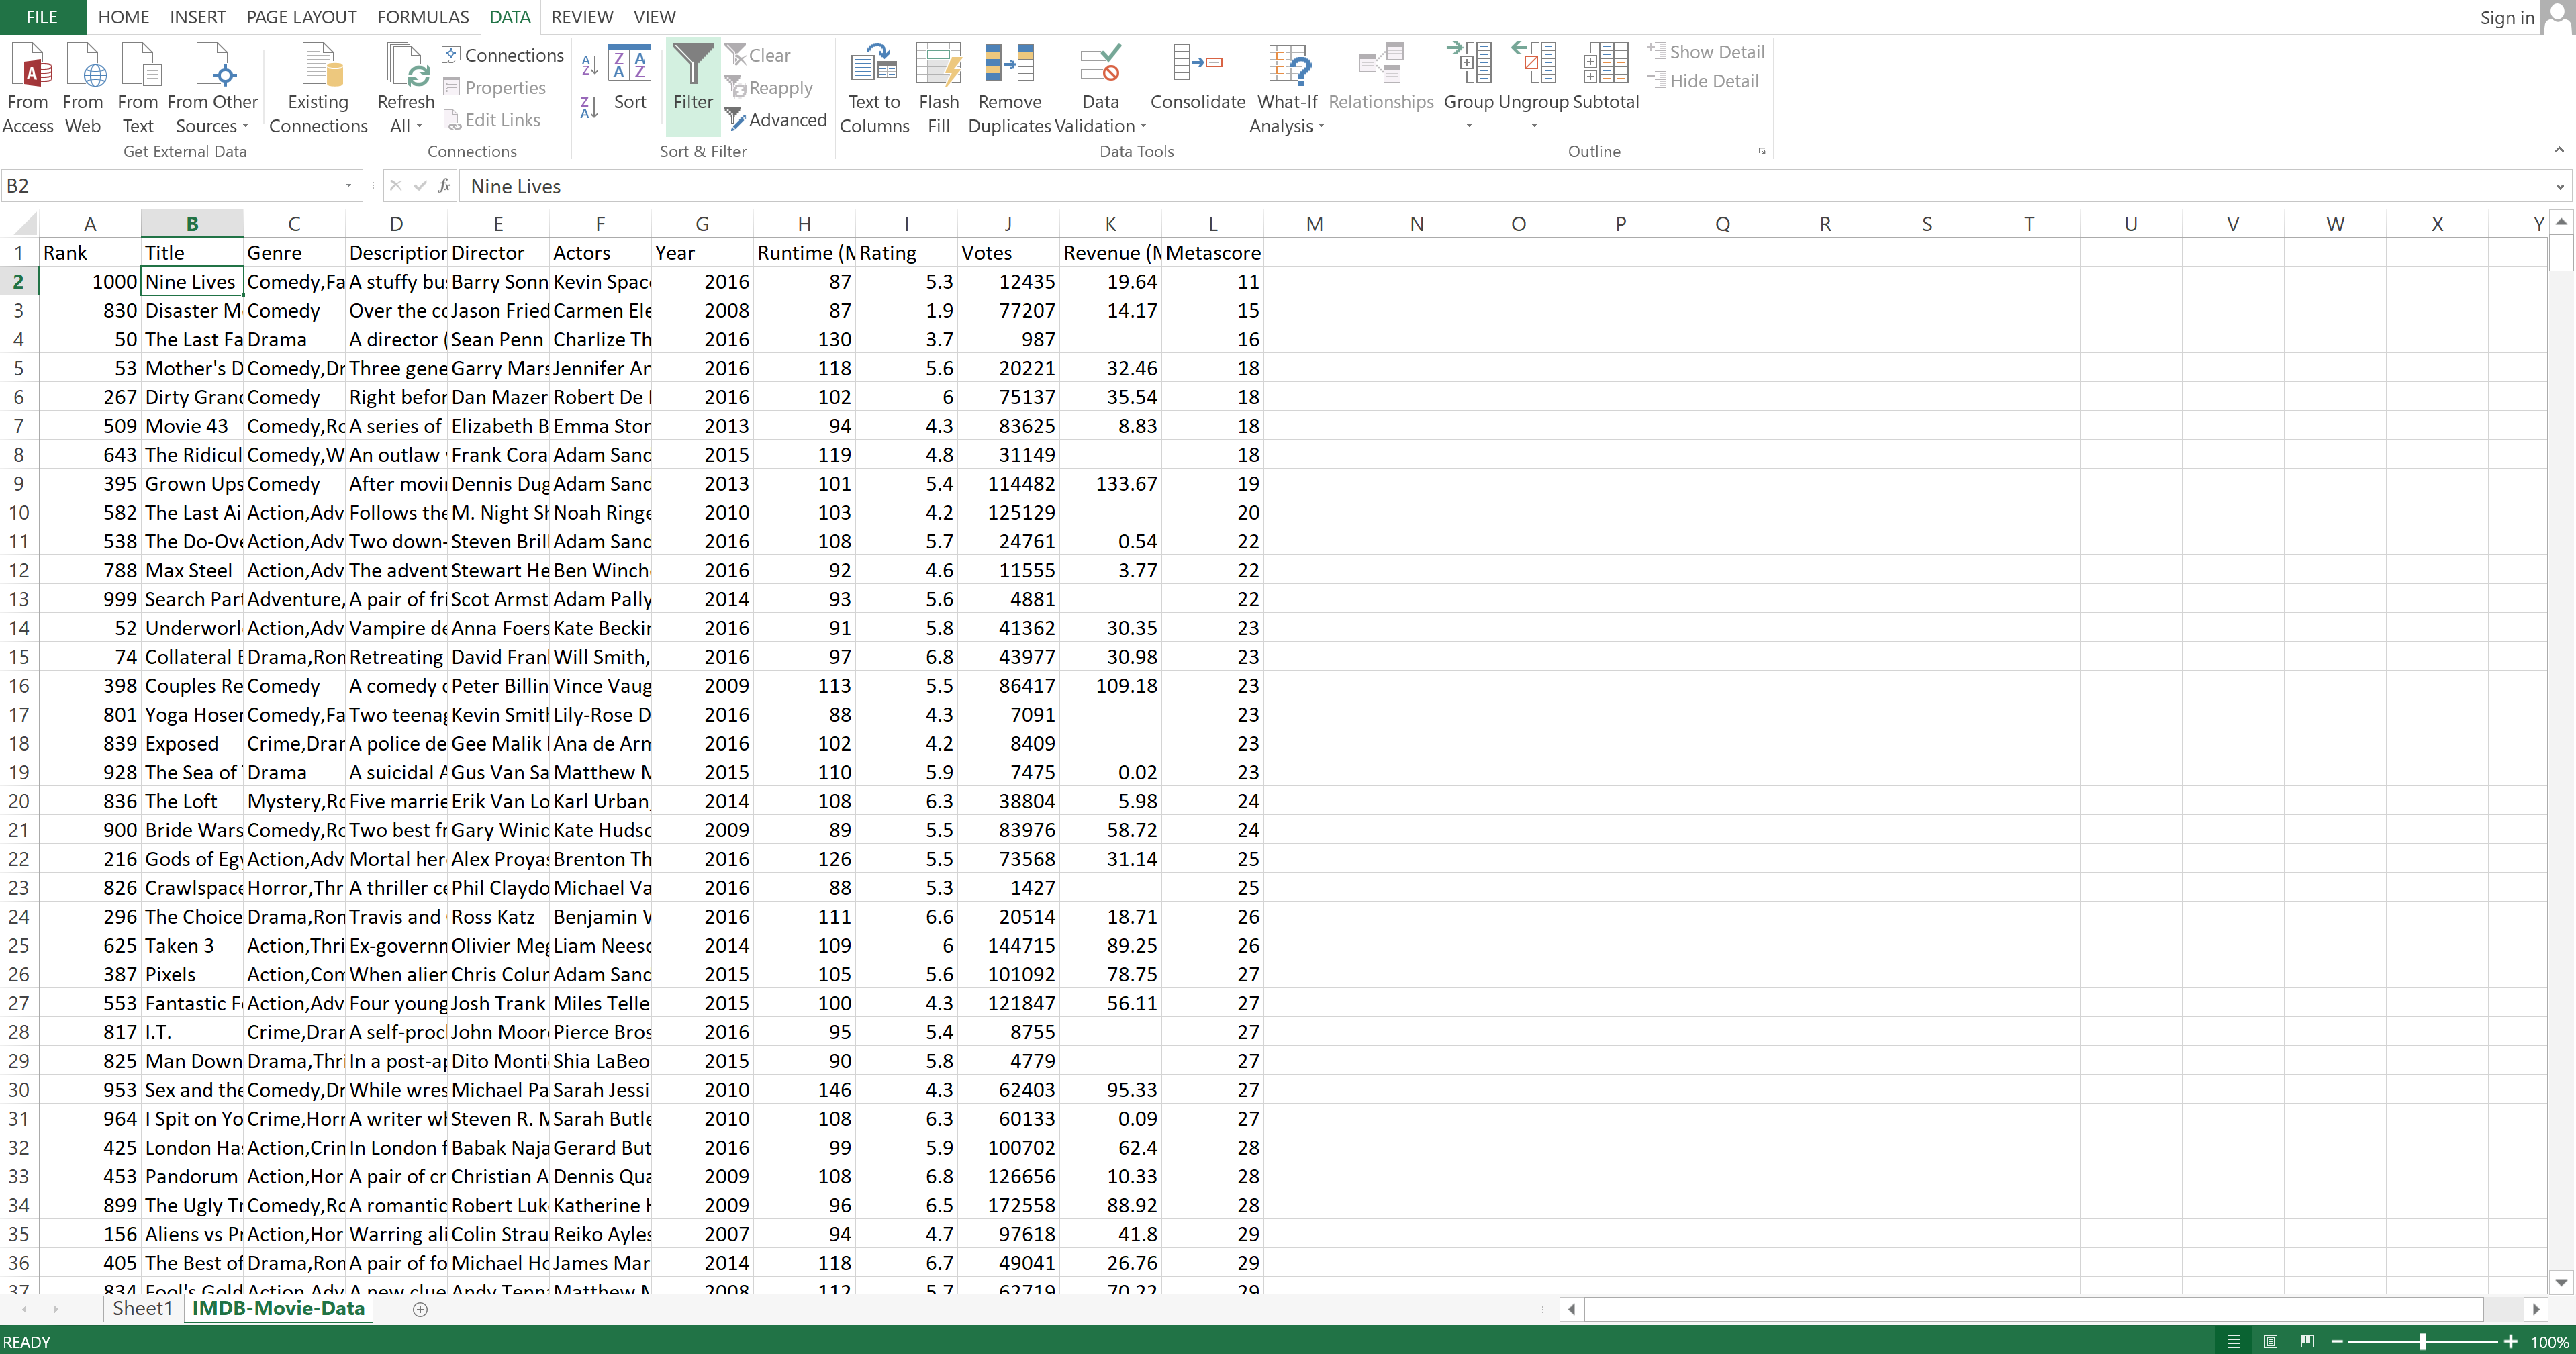This screenshot has height=1354, width=2576.
Task: Click the zoom in plus button
Action: click(x=2510, y=1341)
